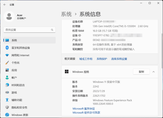The width and height of the screenshot is (163, 118).
Task: Click the edition value Windows 11 家庭中文版
Action: click(x=106, y=82)
